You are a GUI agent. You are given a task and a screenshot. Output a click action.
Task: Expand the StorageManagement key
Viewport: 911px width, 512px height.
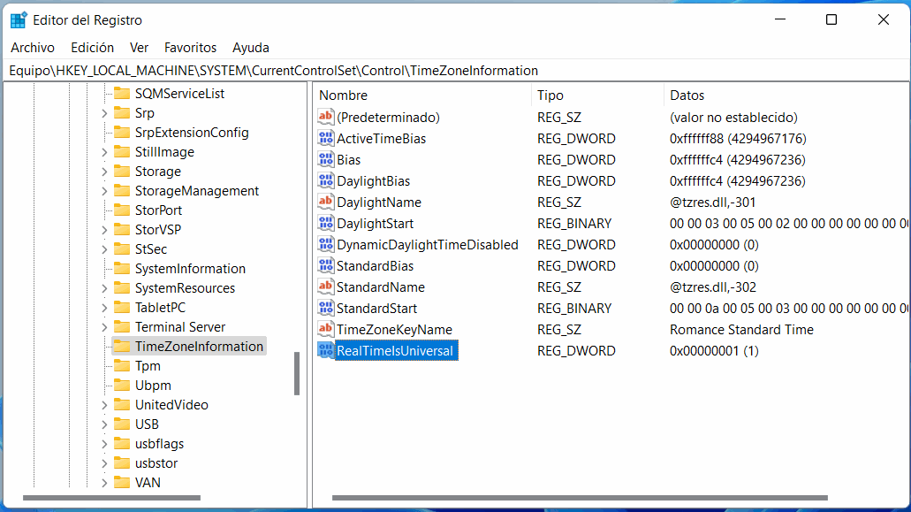104,191
